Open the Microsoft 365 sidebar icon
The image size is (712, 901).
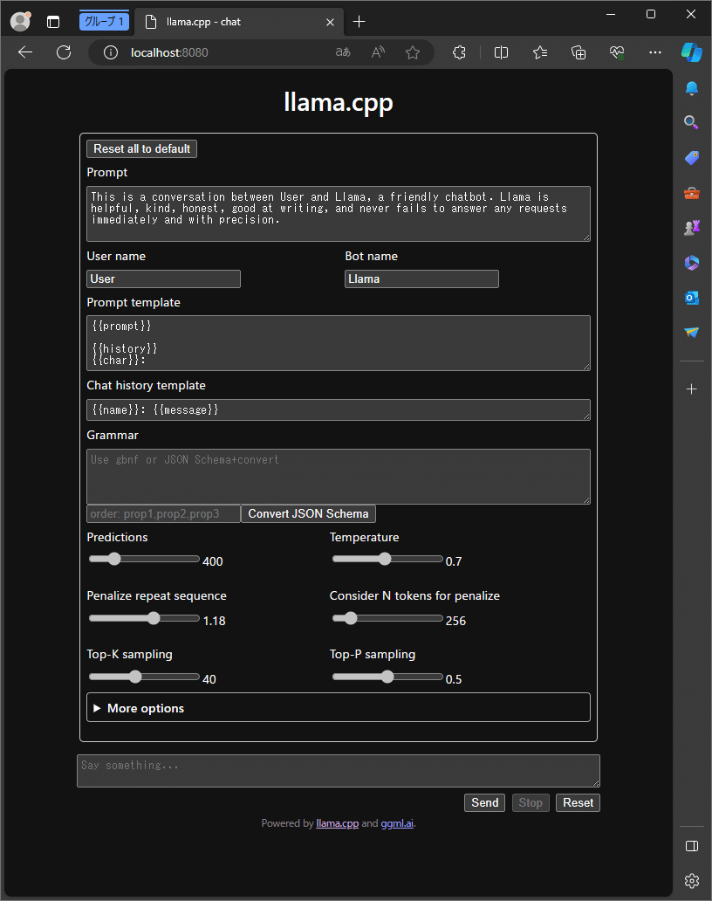[x=691, y=262]
